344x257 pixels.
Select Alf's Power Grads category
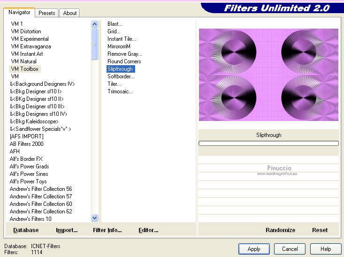30,166
